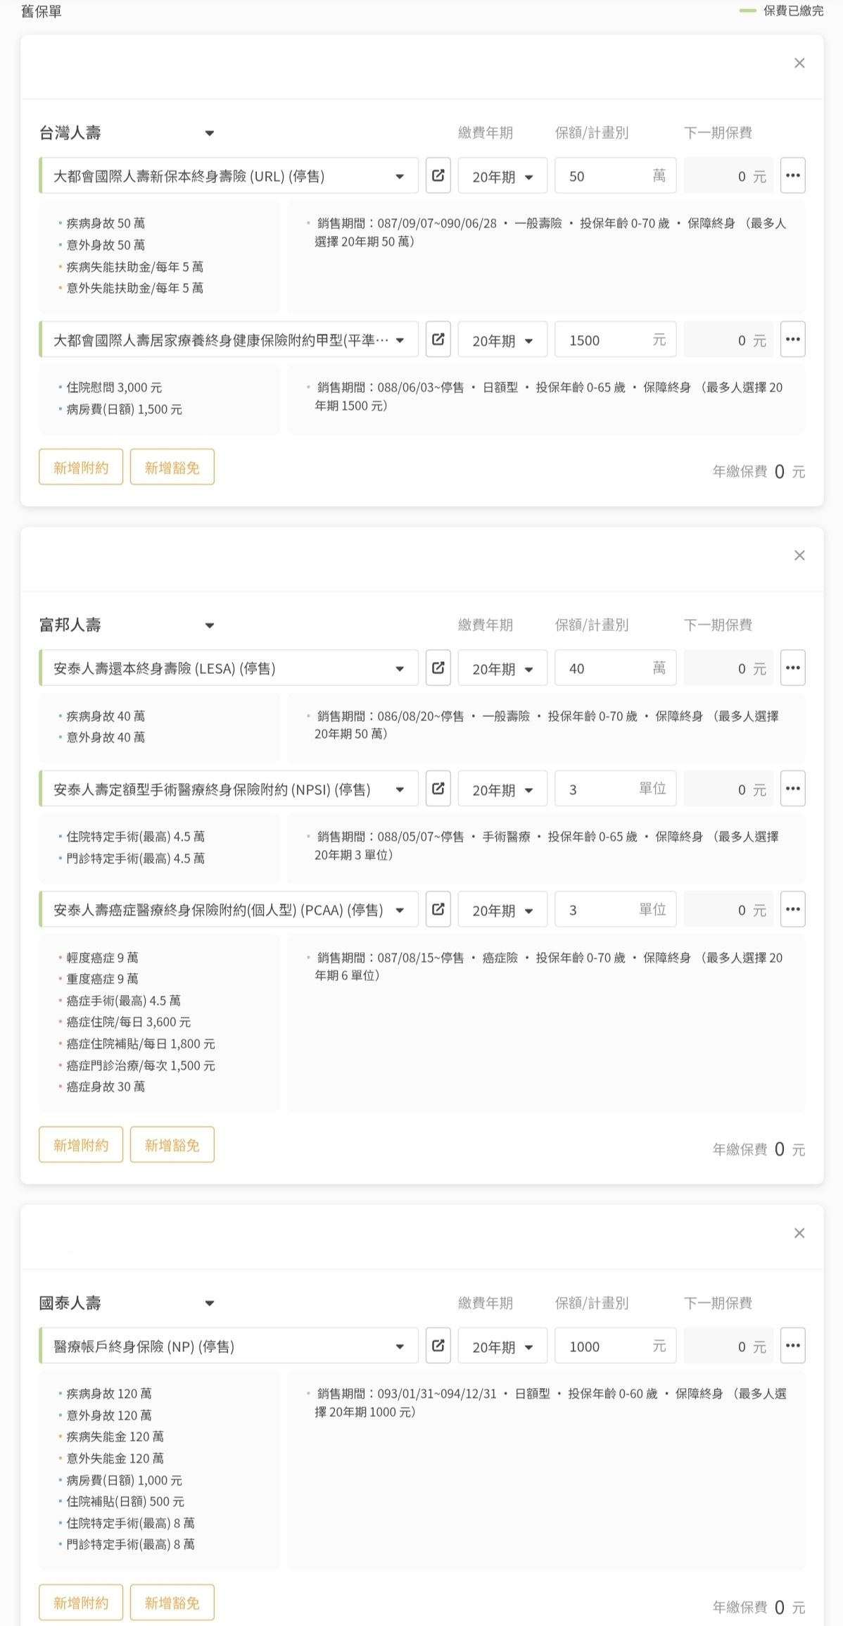This screenshot has width=843, height=1626.
Task: Open 繳費年期 dropdown for 居家療養 rider
Action: tap(502, 341)
